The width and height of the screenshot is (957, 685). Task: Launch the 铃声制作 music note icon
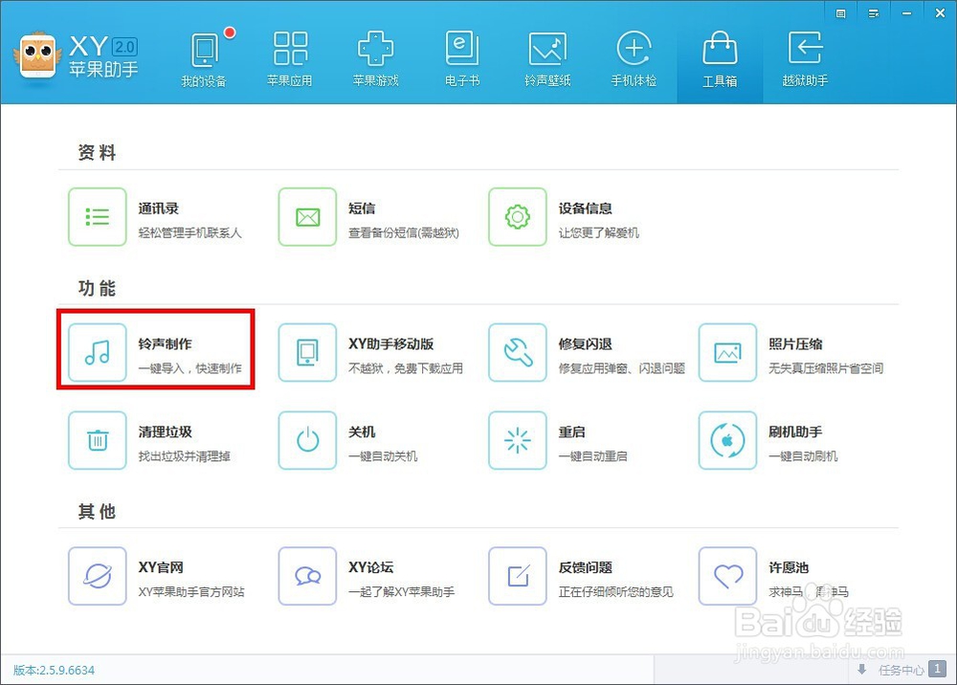point(97,352)
